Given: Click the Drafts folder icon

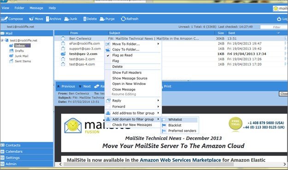Looking at the screenshot, I should [11, 51].
